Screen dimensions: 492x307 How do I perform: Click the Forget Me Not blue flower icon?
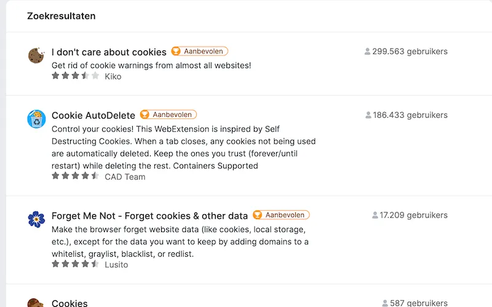tap(36, 219)
